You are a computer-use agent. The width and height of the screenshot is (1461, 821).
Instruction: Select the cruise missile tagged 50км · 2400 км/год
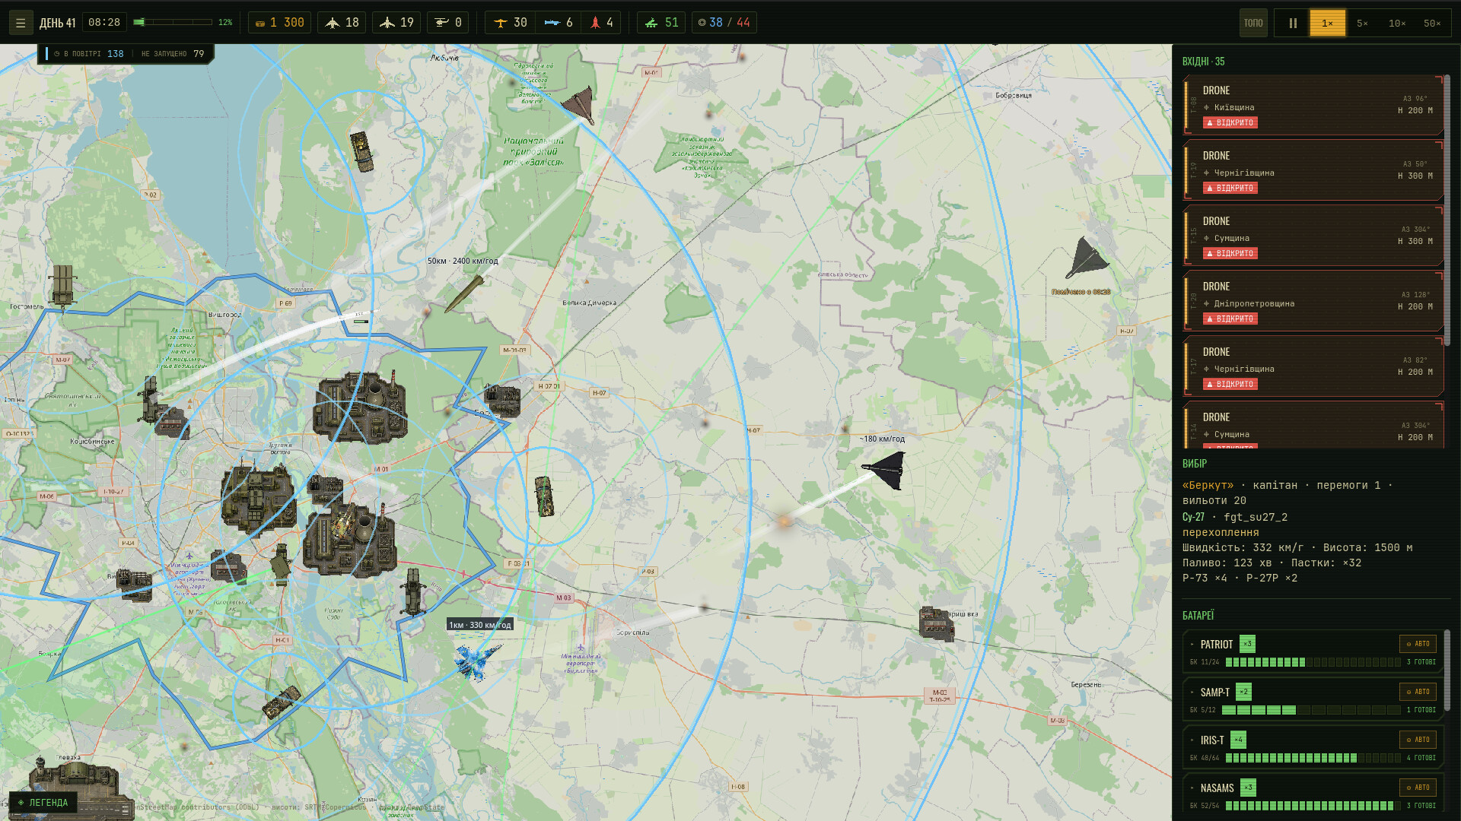tap(463, 293)
